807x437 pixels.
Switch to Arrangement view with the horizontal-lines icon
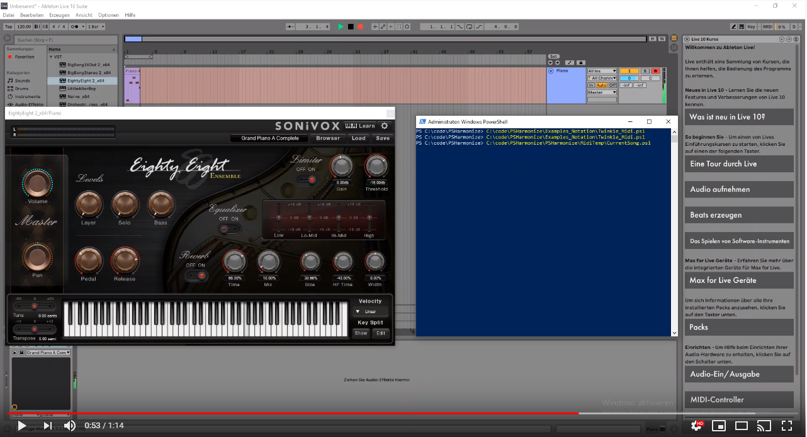(x=674, y=38)
